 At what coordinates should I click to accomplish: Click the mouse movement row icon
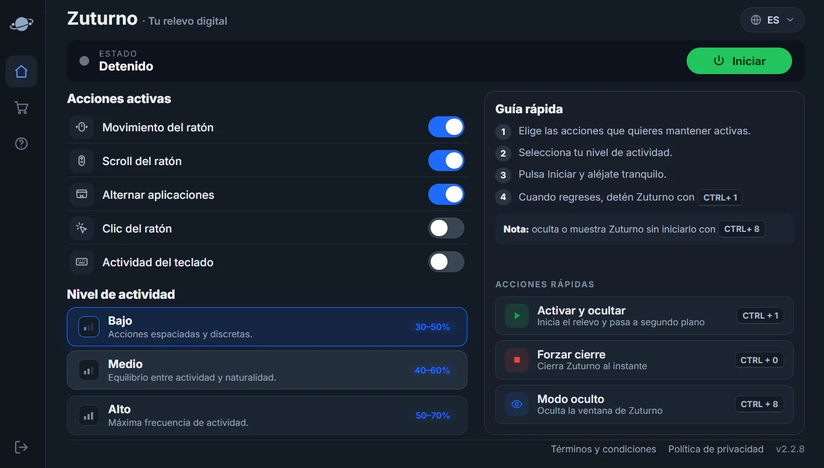point(82,127)
